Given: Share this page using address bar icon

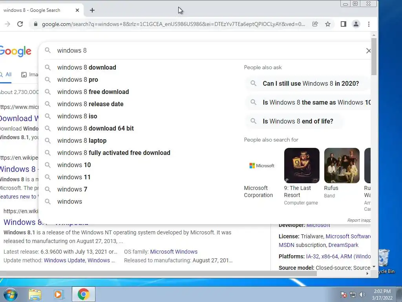Looking at the screenshot, I should tap(315, 24).
